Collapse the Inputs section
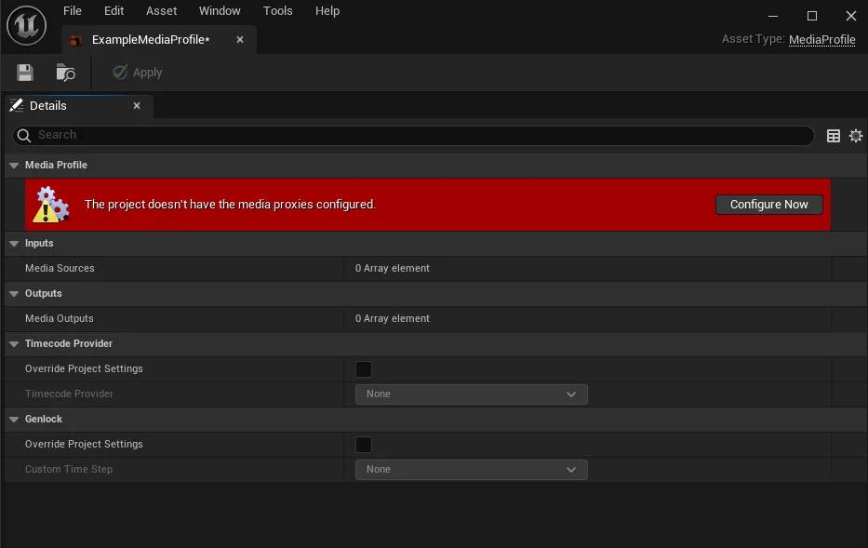The width and height of the screenshot is (868, 548). pos(14,244)
